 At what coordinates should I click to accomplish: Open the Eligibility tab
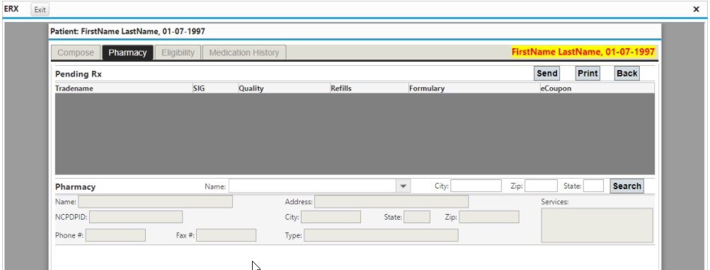point(178,52)
